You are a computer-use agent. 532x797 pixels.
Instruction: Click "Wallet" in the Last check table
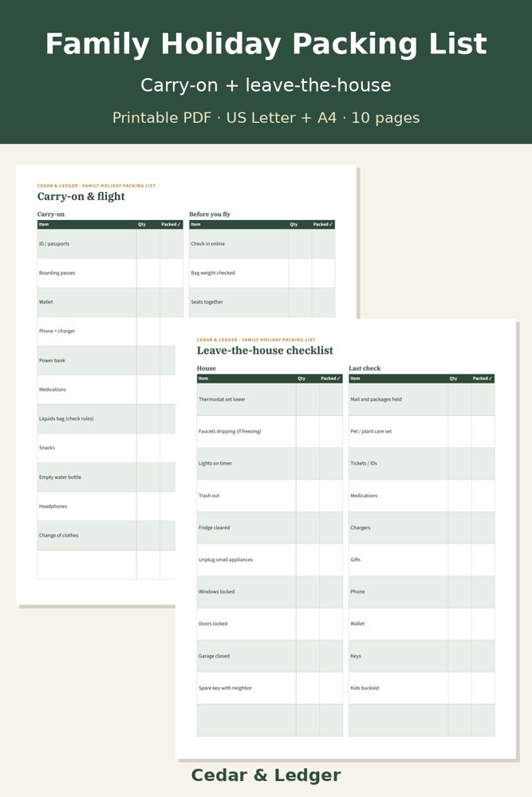point(357,624)
